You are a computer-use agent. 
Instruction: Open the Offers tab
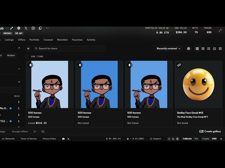point(21,40)
